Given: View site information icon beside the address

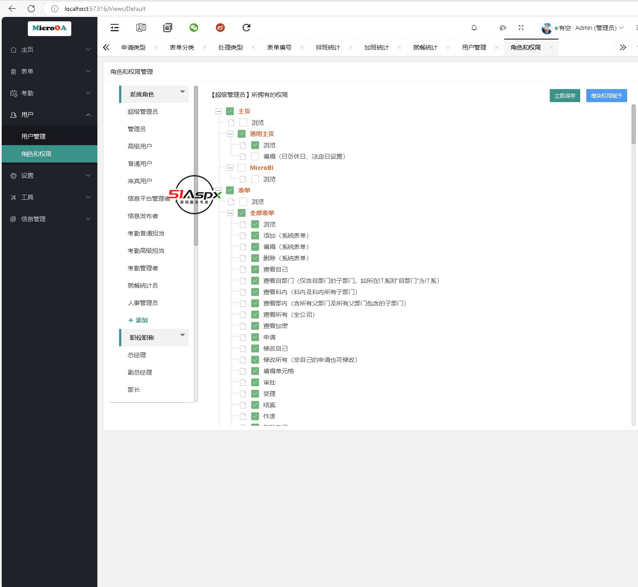Looking at the screenshot, I should point(55,9).
